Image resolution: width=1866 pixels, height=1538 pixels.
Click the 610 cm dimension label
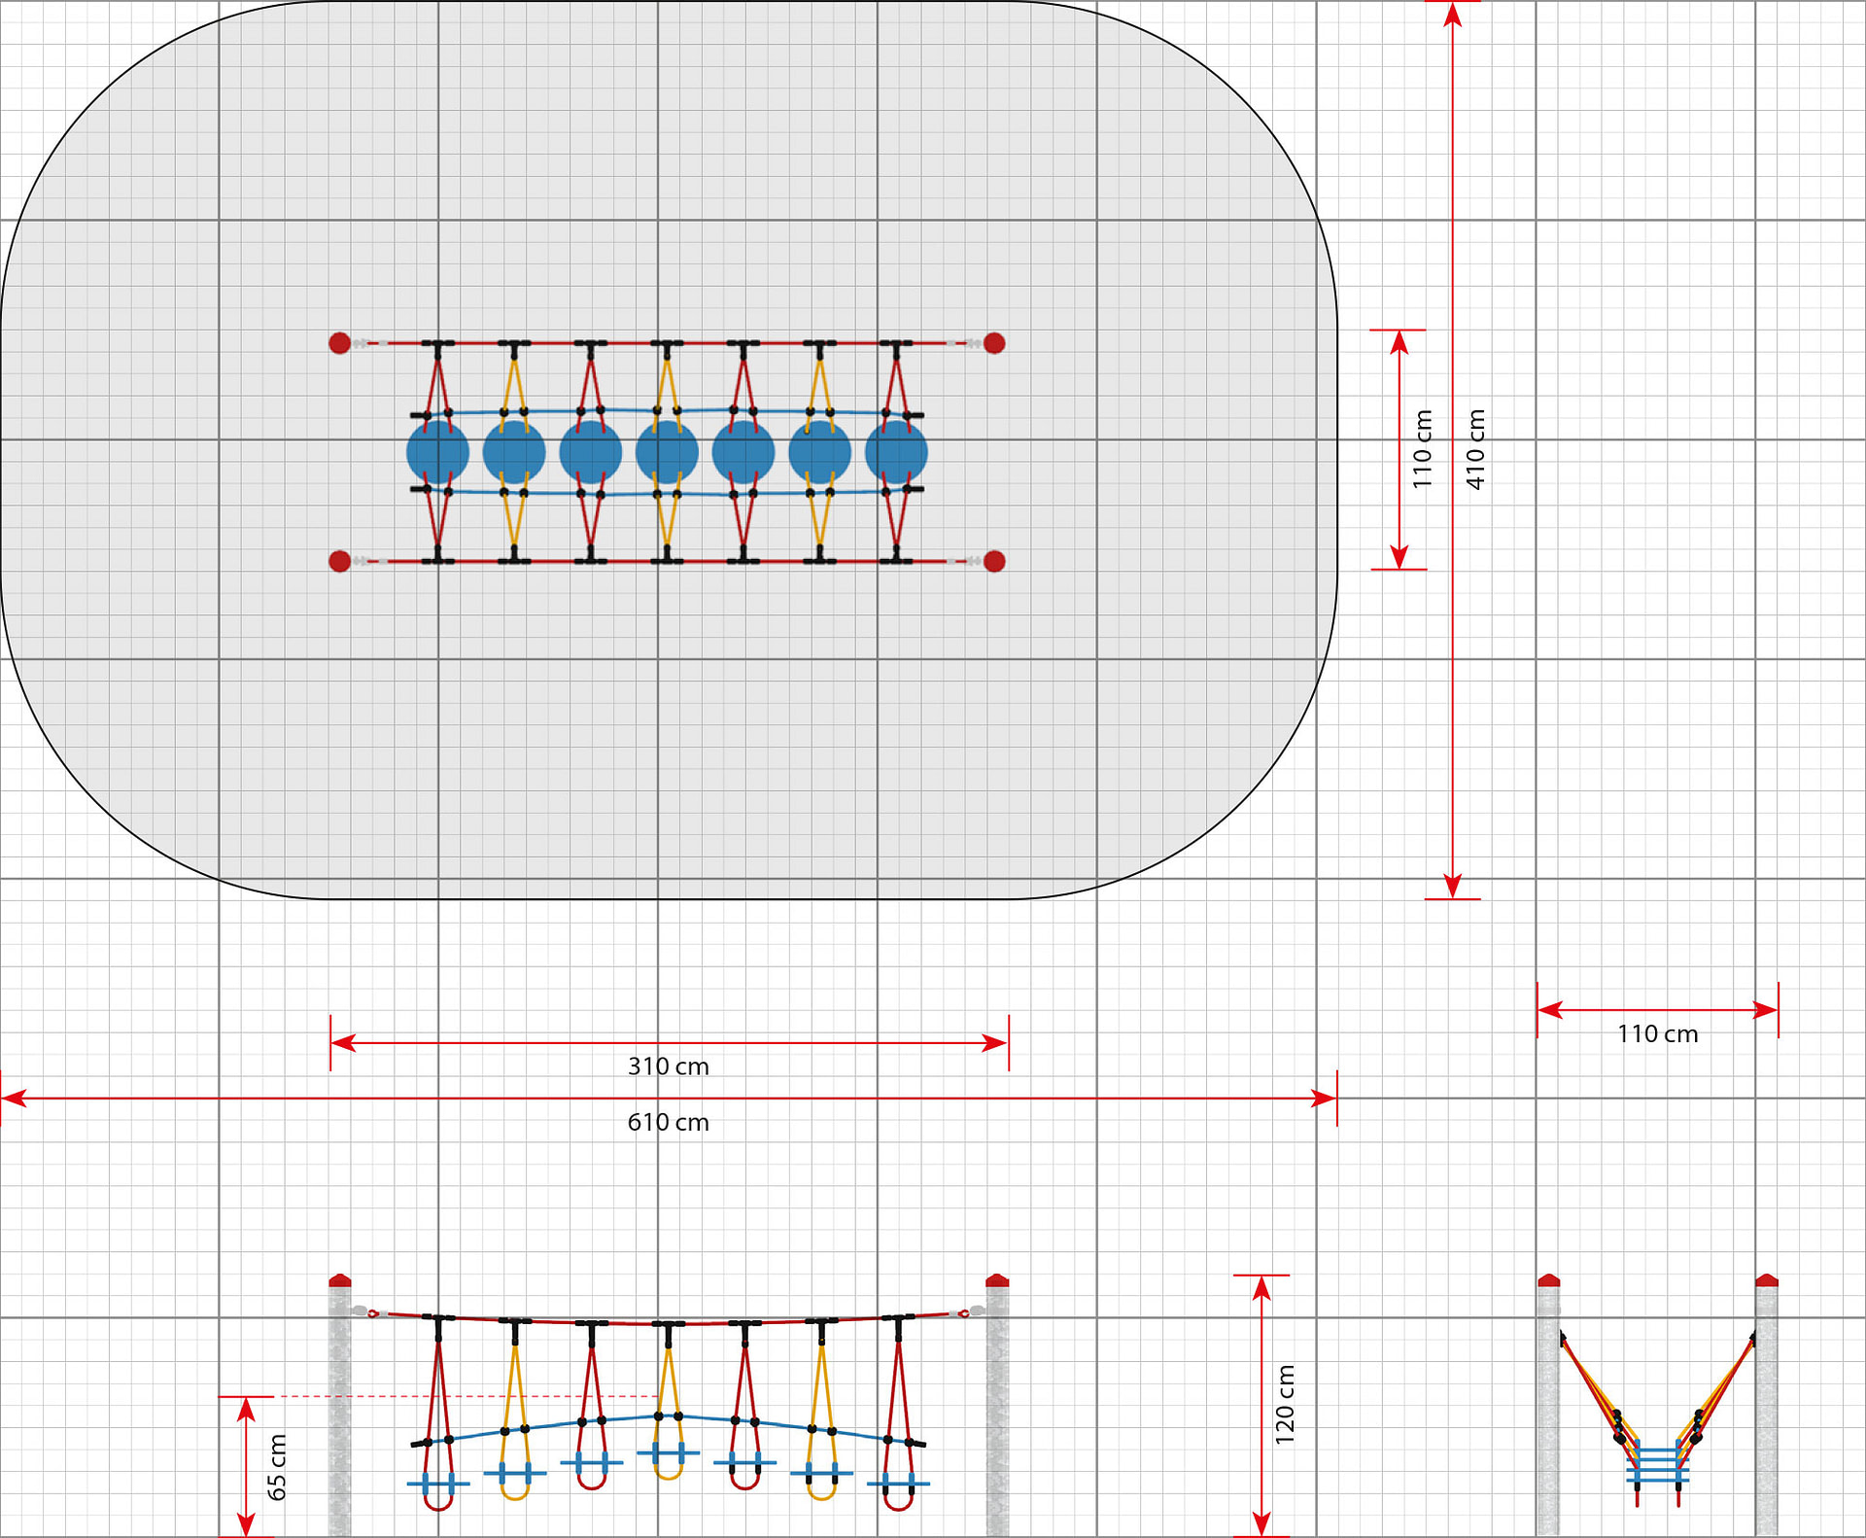tap(668, 1122)
